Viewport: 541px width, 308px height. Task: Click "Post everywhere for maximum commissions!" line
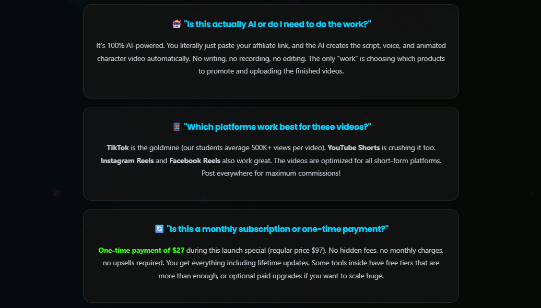coord(271,174)
